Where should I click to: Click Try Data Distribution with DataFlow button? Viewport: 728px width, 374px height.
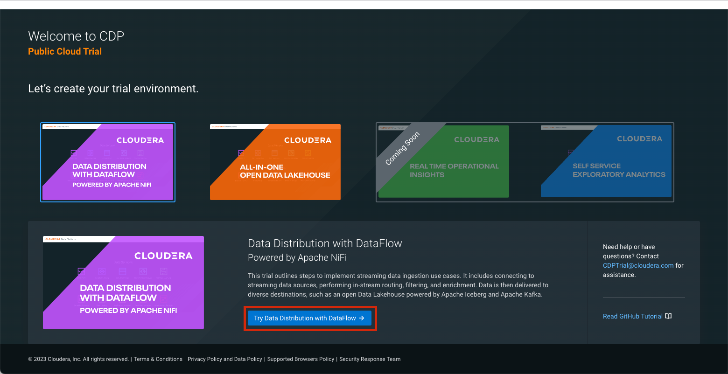click(x=309, y=318)
